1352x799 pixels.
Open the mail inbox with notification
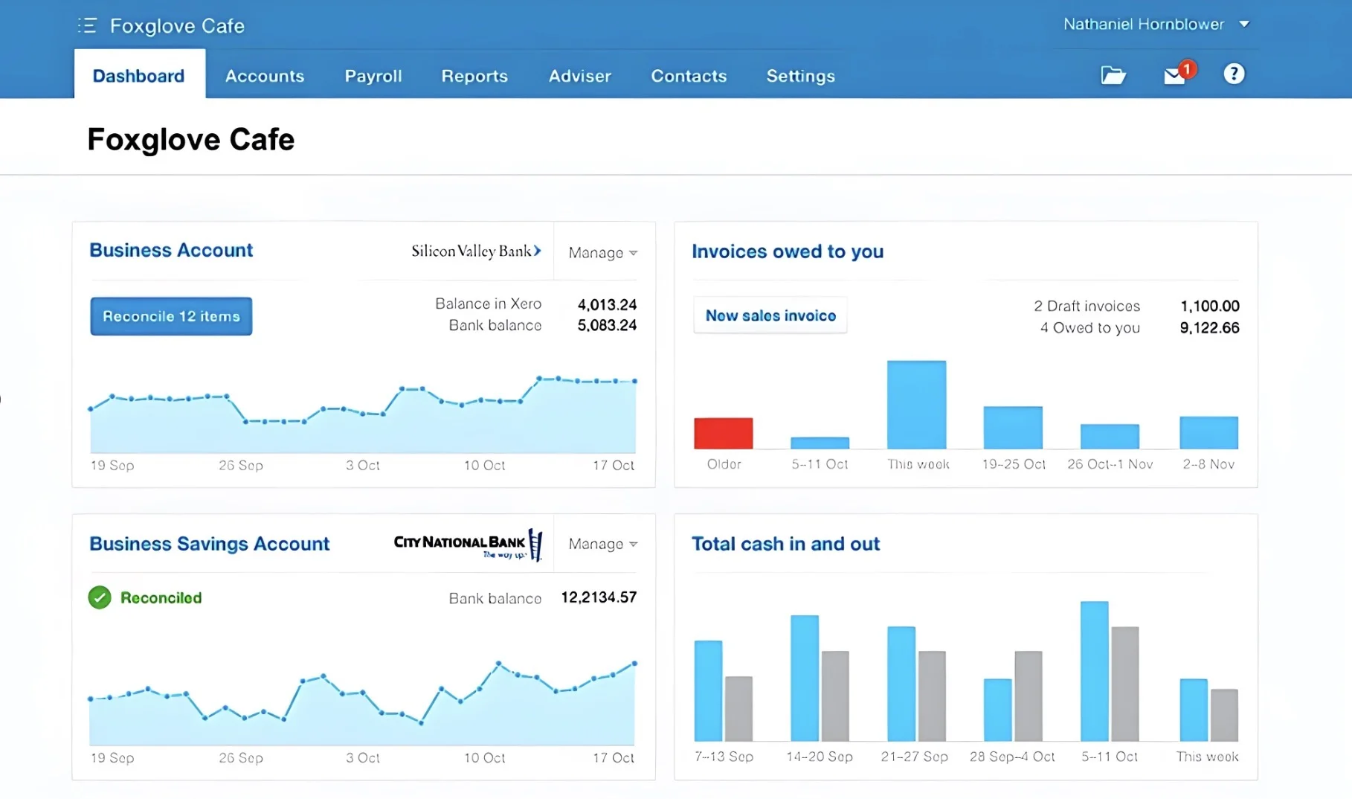coord(1179,73)
